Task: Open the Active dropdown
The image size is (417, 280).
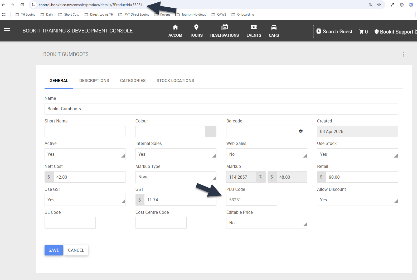Action: [x=85, y=154]
